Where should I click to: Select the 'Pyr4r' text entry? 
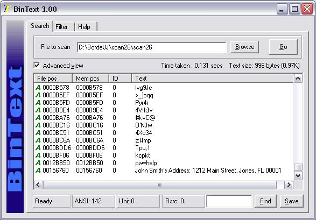point(142,103)
